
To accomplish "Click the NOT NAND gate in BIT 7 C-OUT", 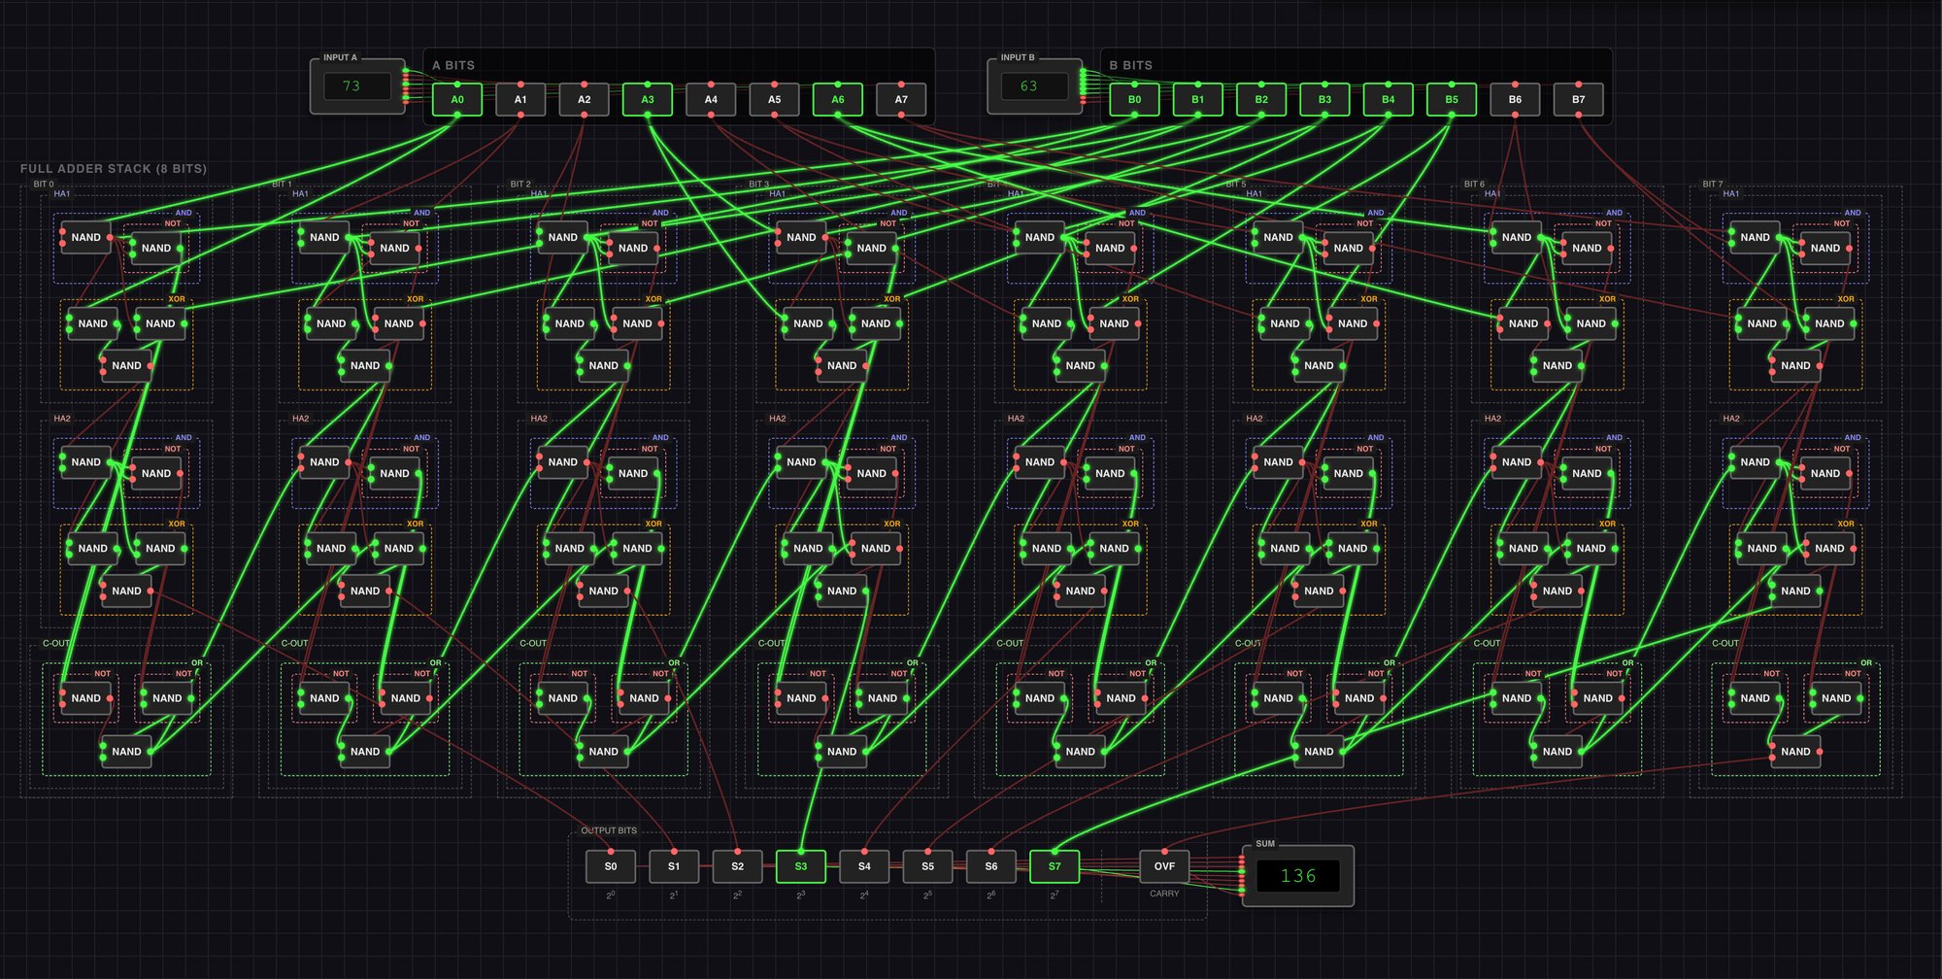I will (1755, 697).
